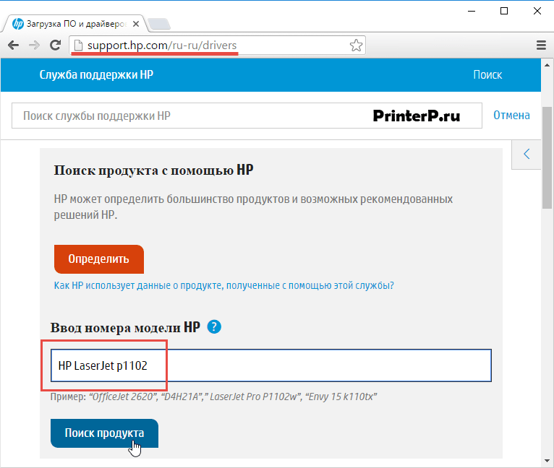
Task: Click Поиск in the blue header
Action: (487, 75)
